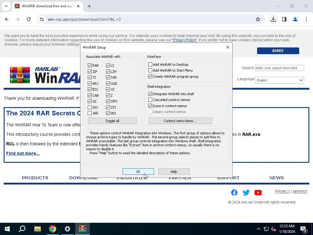Click the Toggle all button
The height and width of the screenshot is (235, 313).
click(x=112, y=121)
